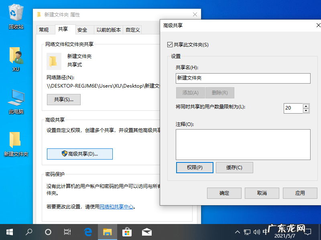This screenshot has width=321, height=240.
Task: Uncheck 共享此文件夹 in Advanced Sharing
Action: tap(169, 44)
